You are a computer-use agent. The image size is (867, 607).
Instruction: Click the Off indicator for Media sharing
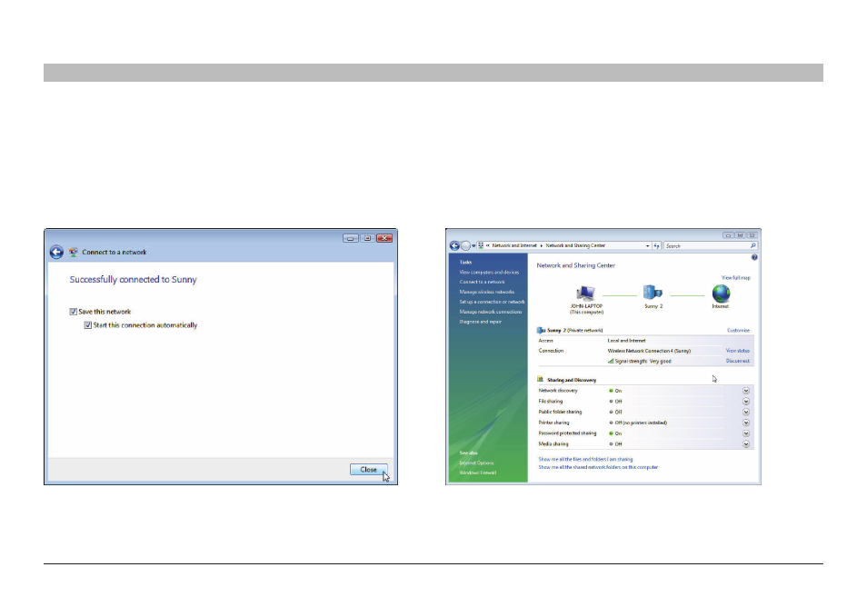click(611, 444)
